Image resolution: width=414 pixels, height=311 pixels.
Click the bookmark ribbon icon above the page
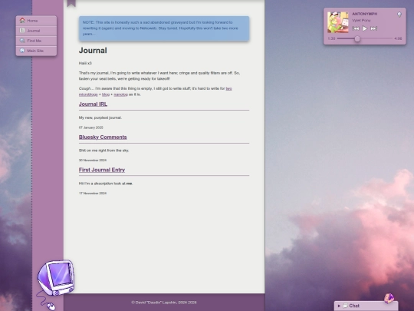pyautogui.click(x=71, y=3)
